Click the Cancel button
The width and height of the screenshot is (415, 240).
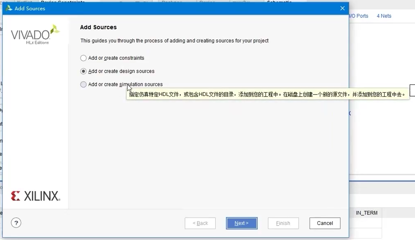point(325,223)
